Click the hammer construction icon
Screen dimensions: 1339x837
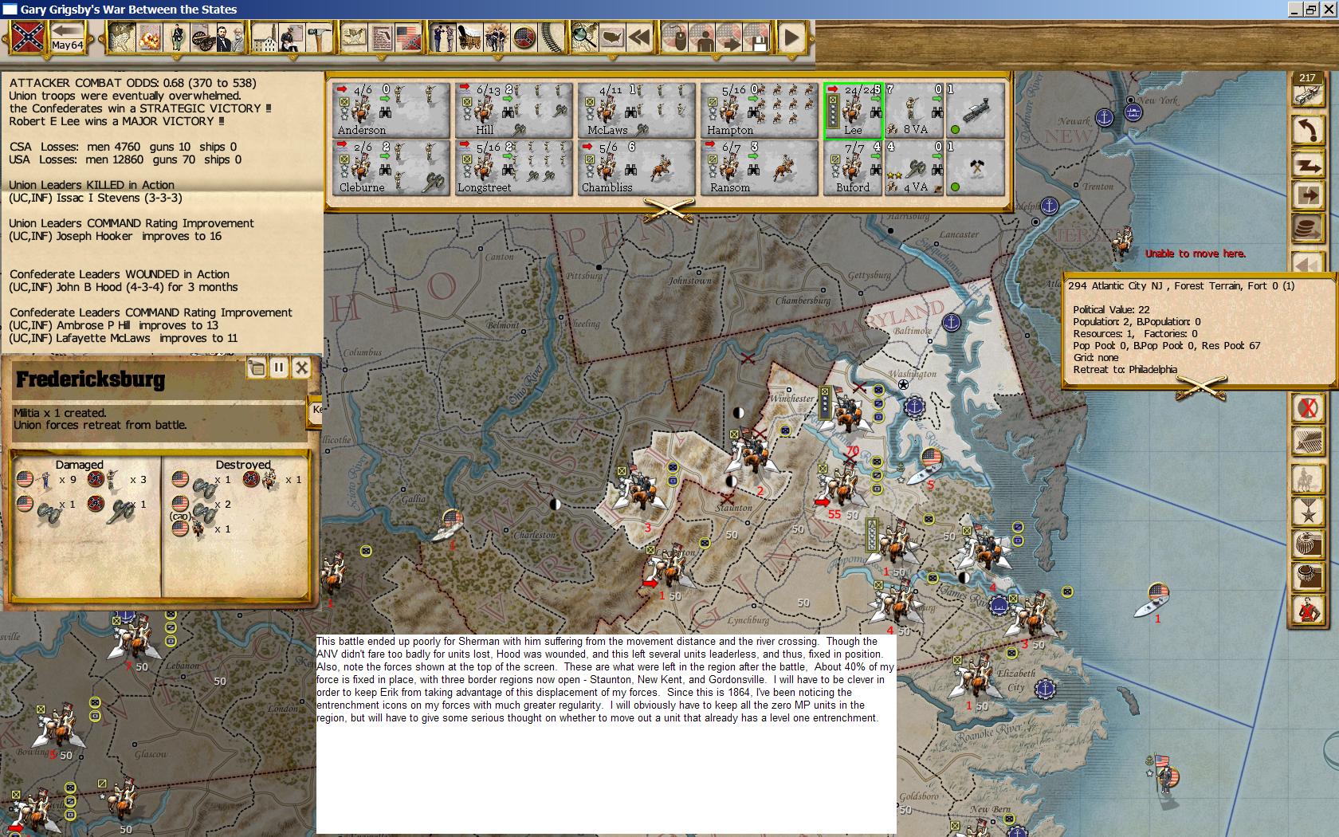point(319,37)
